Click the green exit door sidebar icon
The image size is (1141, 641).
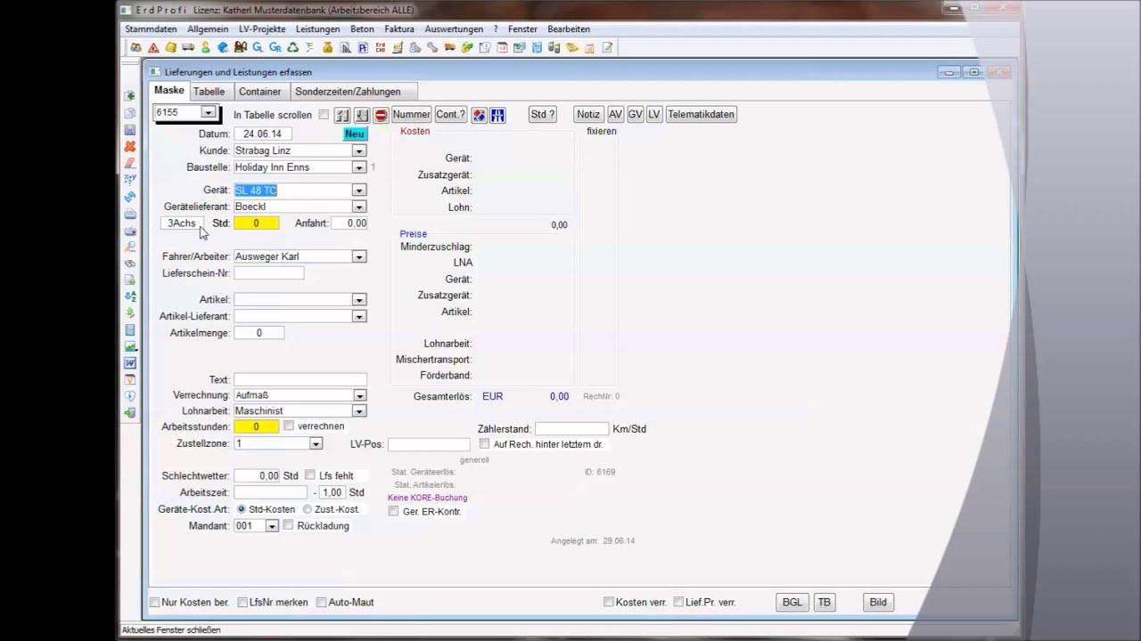tap(130, 413)
